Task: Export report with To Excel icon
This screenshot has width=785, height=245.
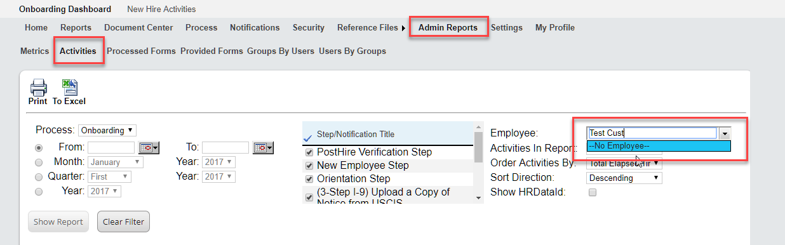Action: tap(69, 87)
